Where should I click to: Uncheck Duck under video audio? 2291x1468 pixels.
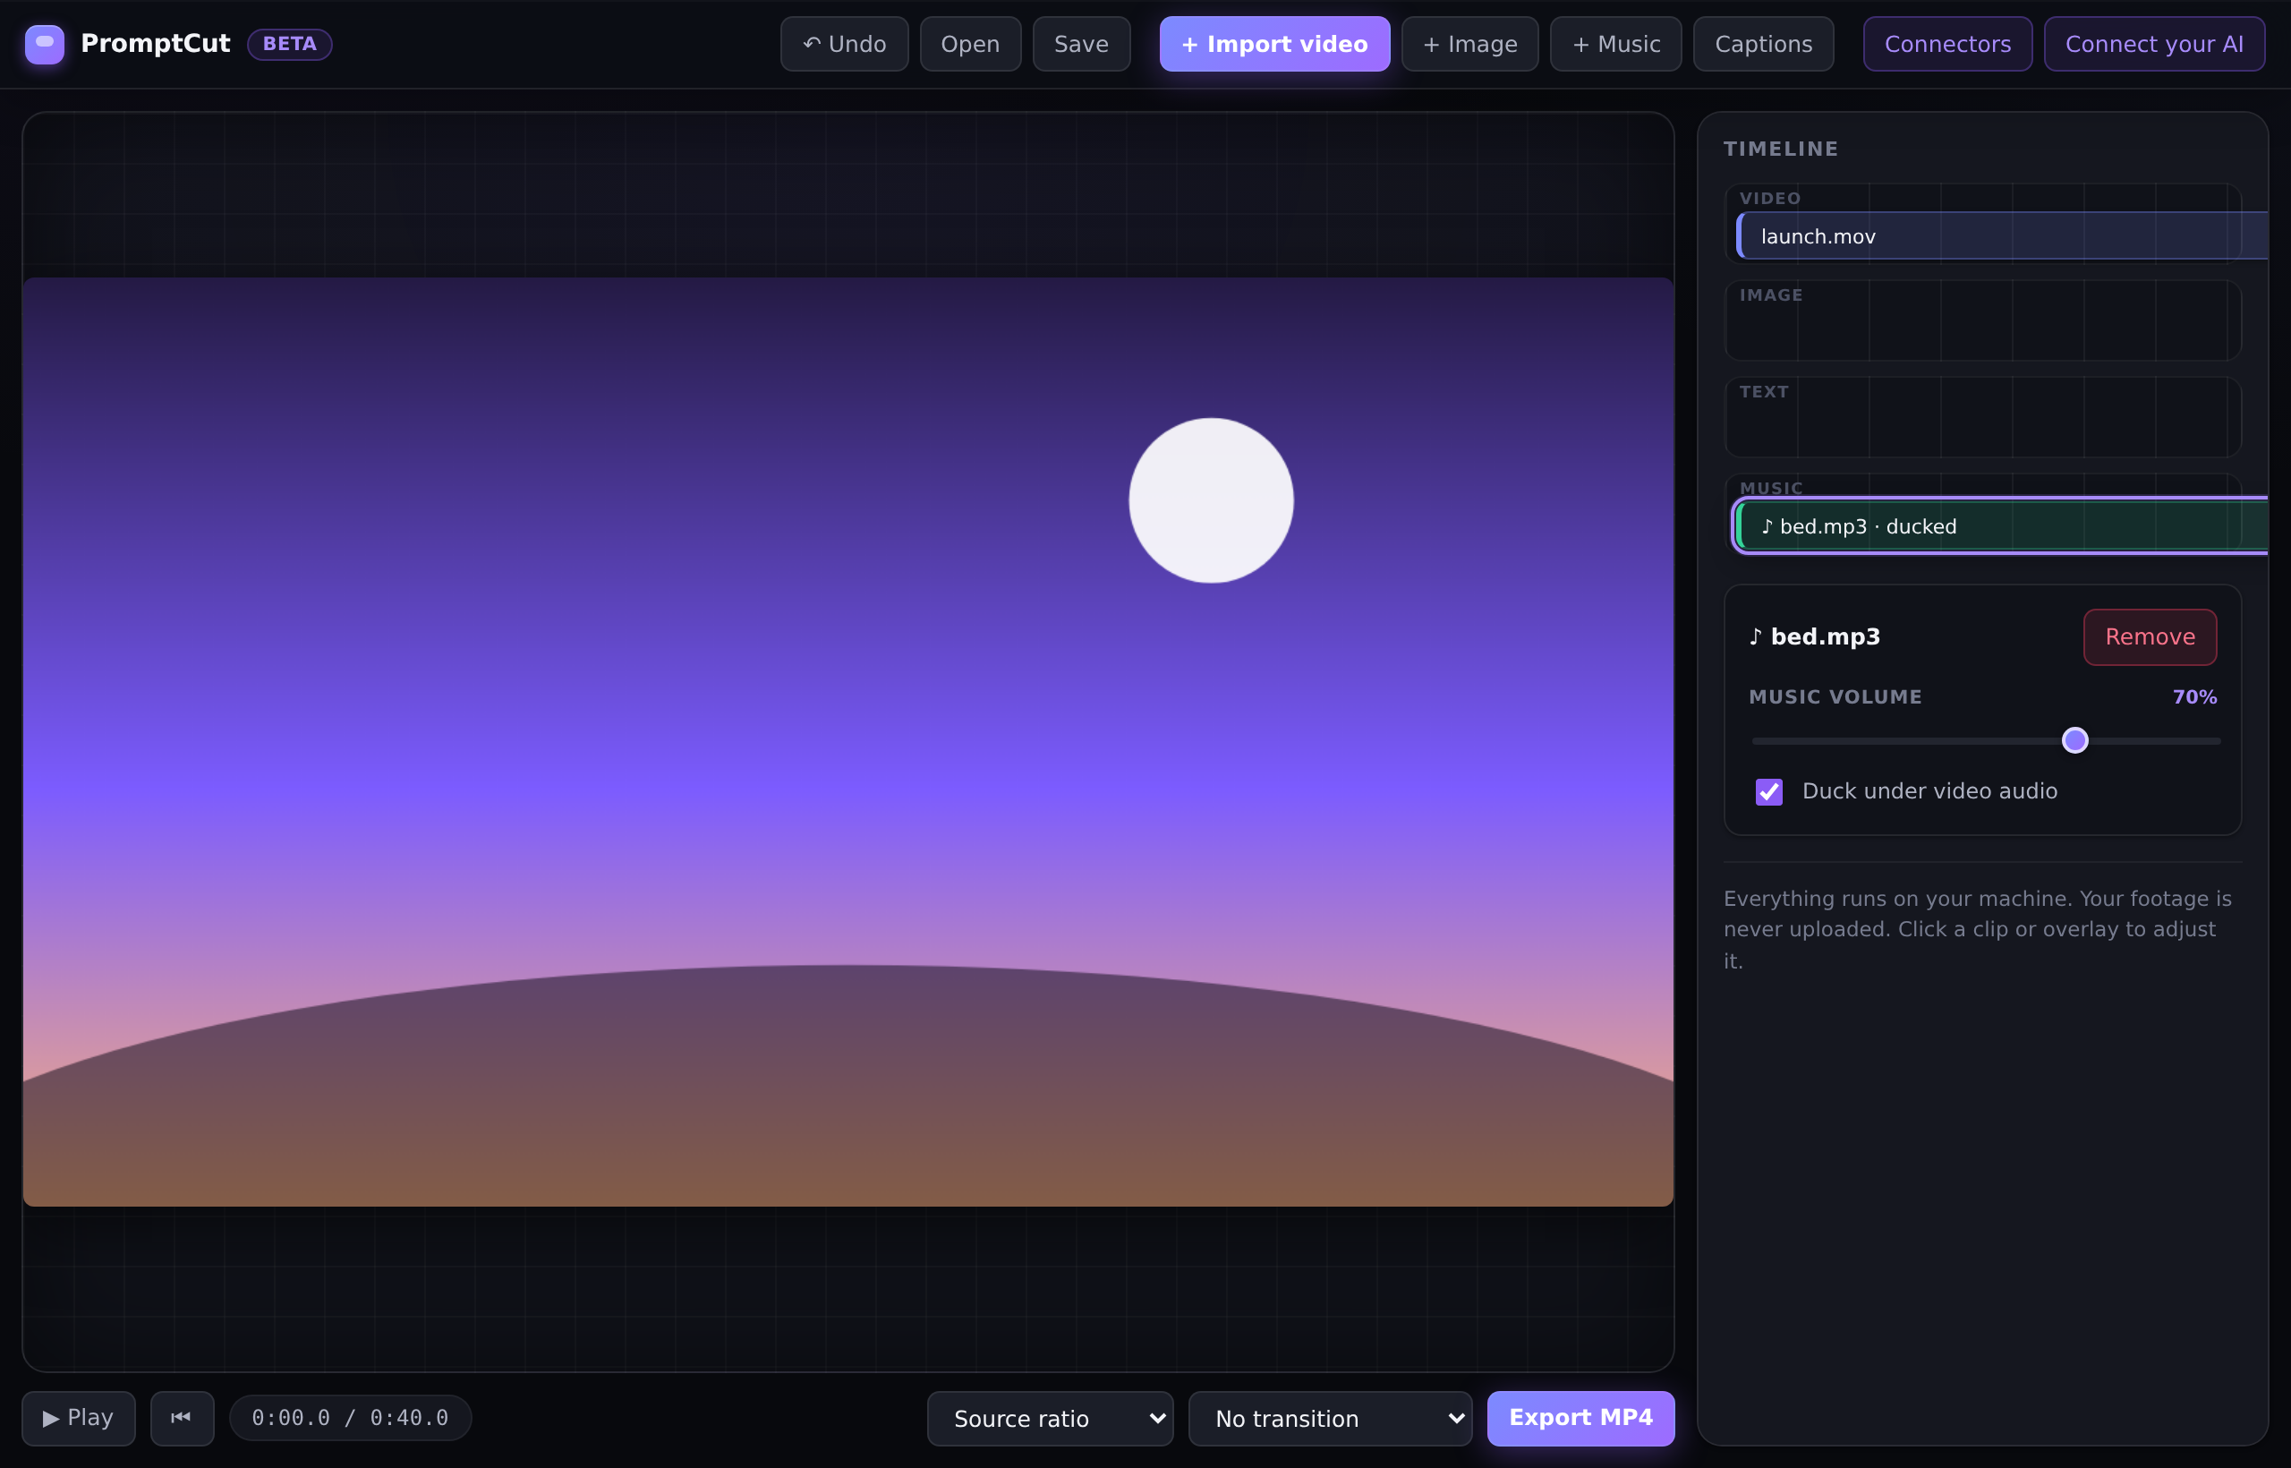[x=1768, y=791]
